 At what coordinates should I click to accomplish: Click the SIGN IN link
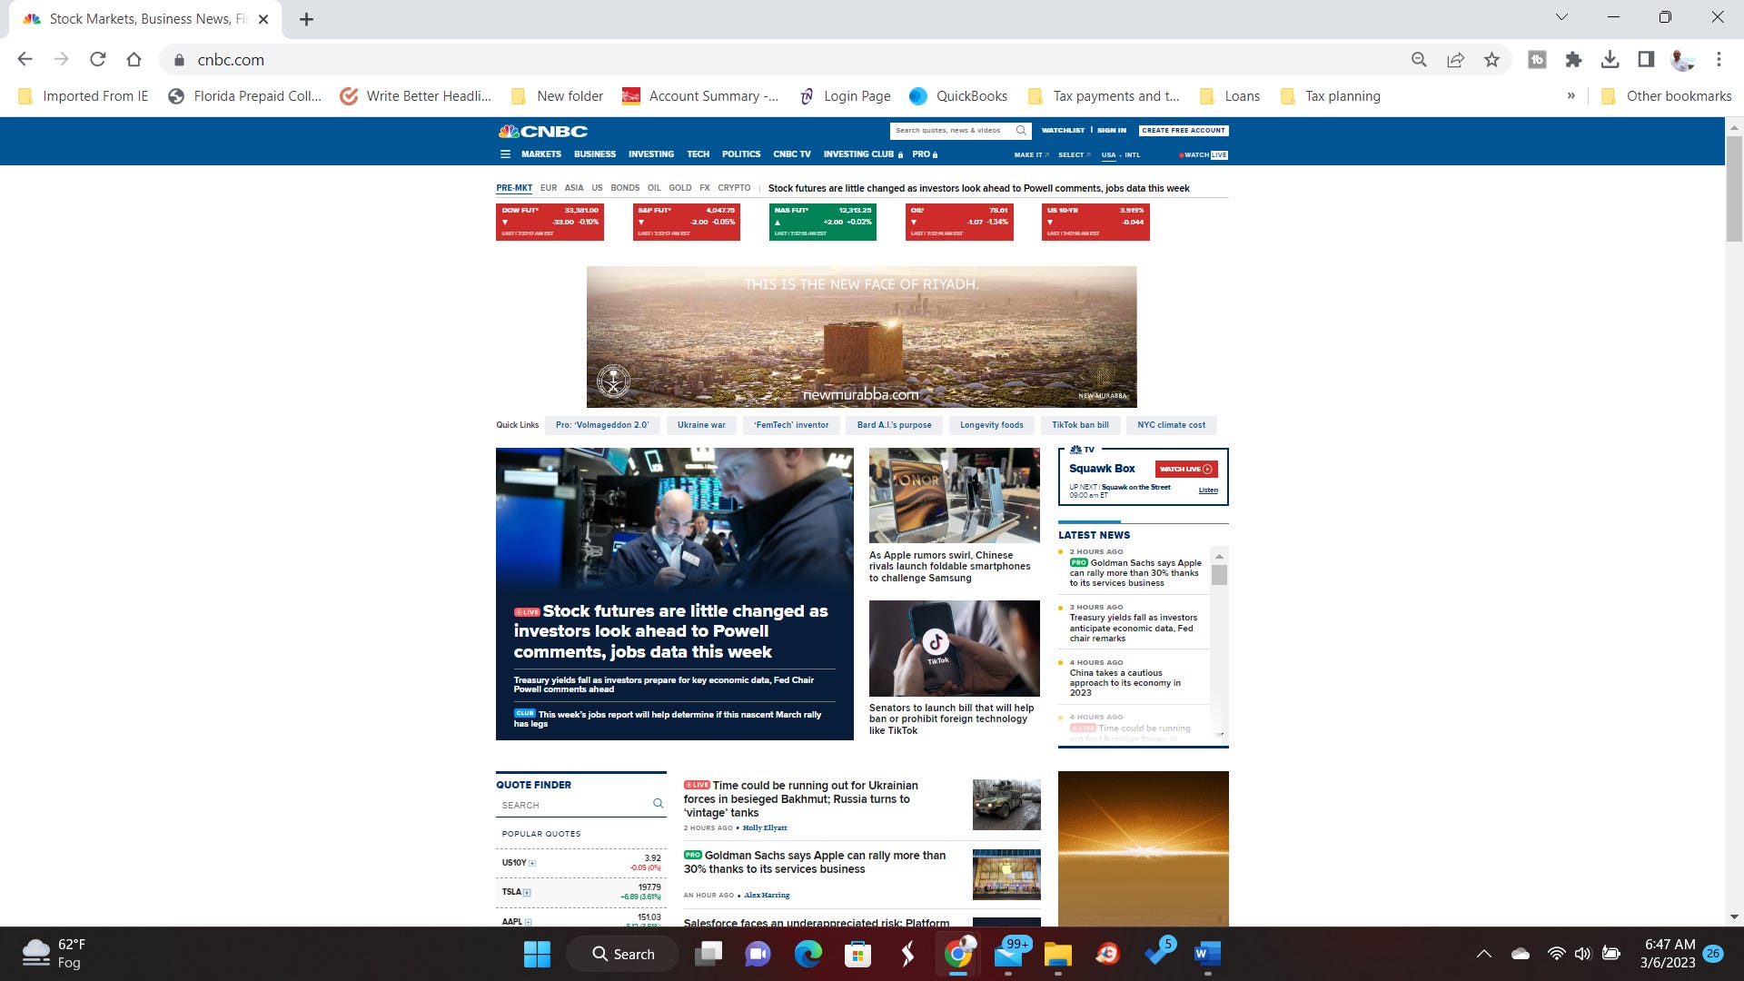point(1112,130)
